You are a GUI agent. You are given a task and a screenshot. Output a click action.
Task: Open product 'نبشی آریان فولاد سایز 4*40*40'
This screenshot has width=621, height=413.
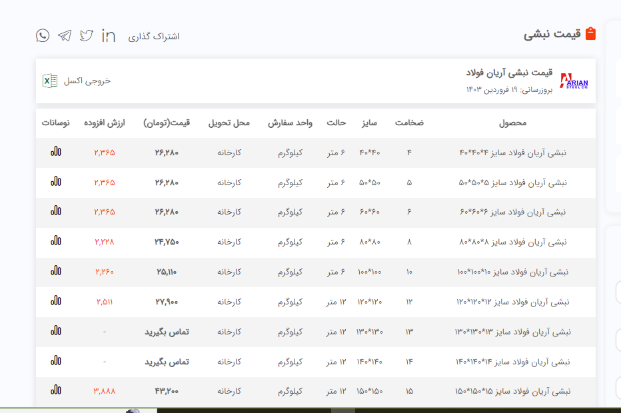click(512, 153)
